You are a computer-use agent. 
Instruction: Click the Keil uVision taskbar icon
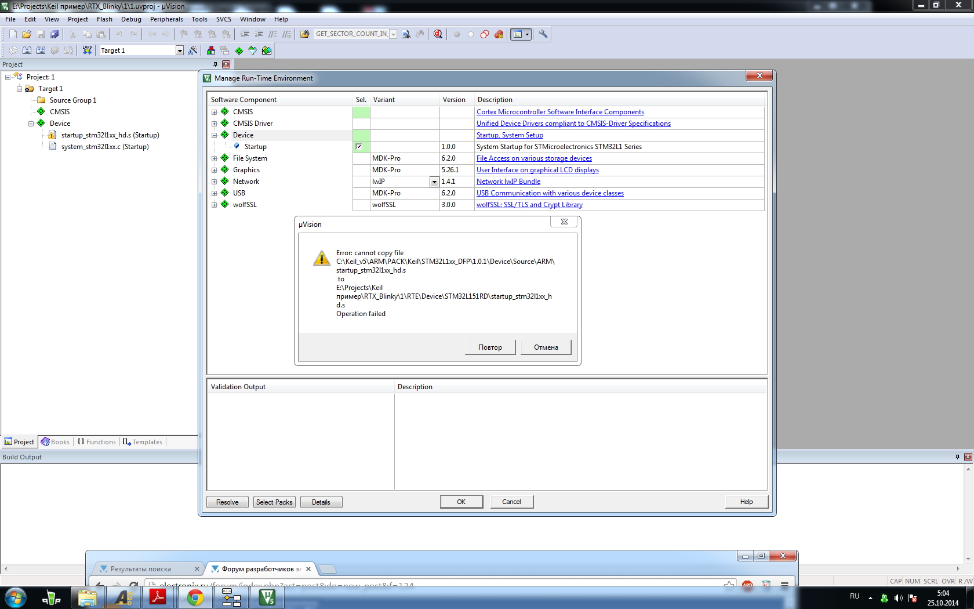(267, 597)
